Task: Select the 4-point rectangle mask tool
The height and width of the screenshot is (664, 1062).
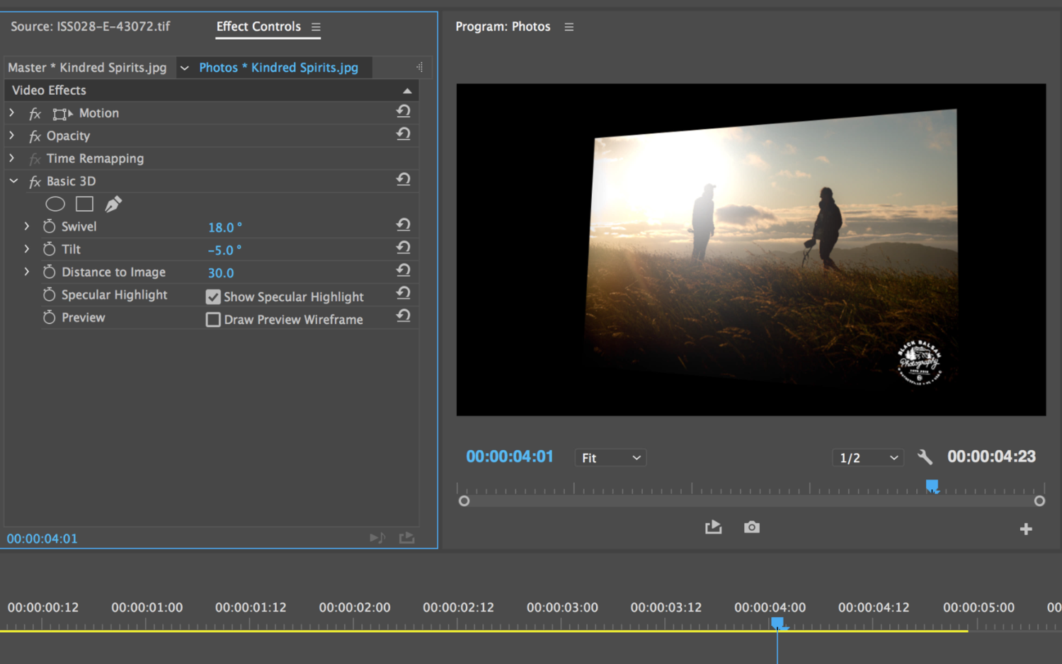Action: pyautogui.click(x=84, y=205)
